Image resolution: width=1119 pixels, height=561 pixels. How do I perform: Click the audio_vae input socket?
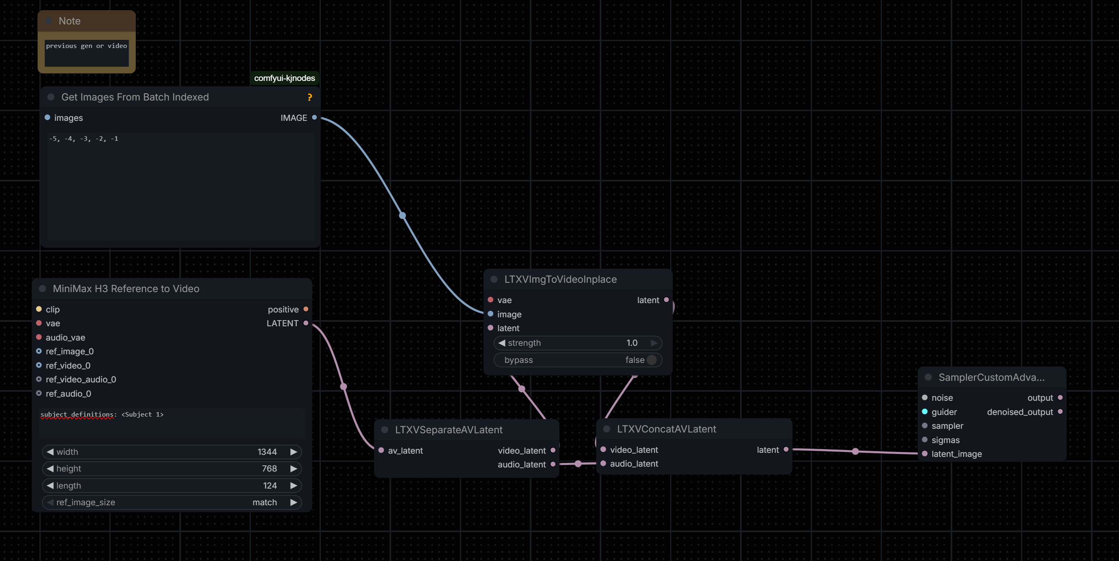click(x=39, y=337)
